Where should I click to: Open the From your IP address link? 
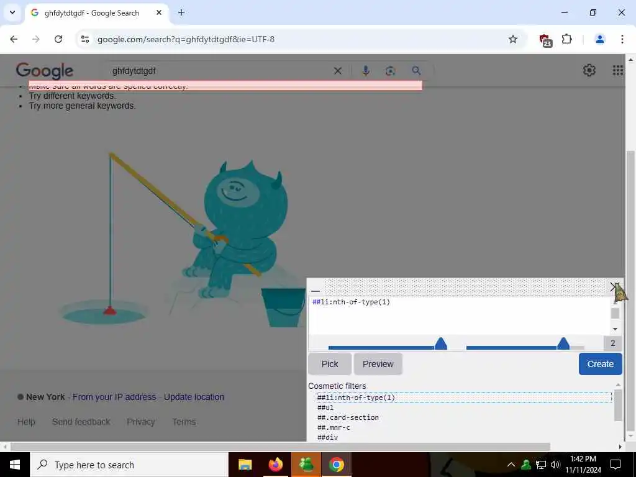point(114,397)
